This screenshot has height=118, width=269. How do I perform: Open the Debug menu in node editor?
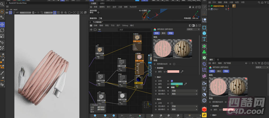click(125, 25)
